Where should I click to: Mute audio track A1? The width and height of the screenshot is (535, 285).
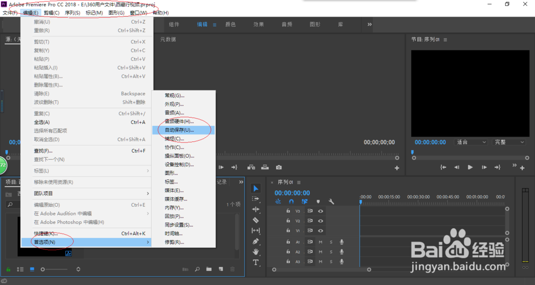[x=320, y=242]
